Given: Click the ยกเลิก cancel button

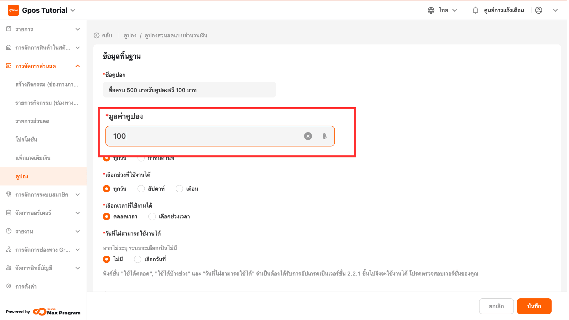Looking at the screenshot, I should [496, 306].
